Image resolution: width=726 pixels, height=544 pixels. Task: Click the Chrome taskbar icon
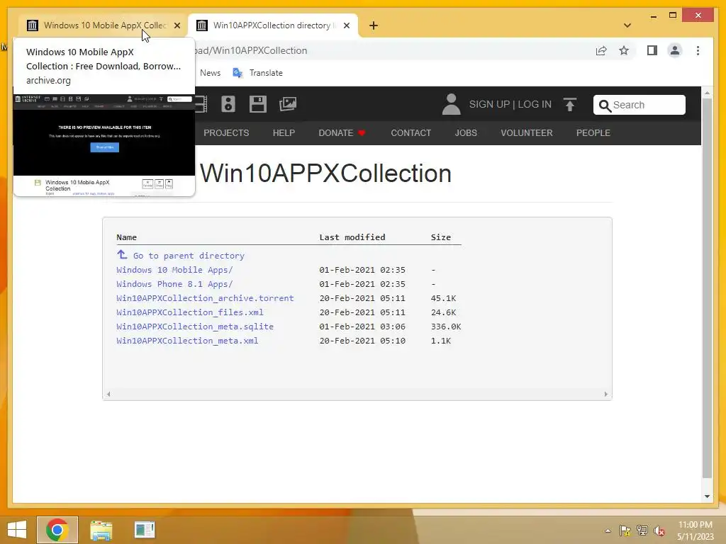(57, 530)
